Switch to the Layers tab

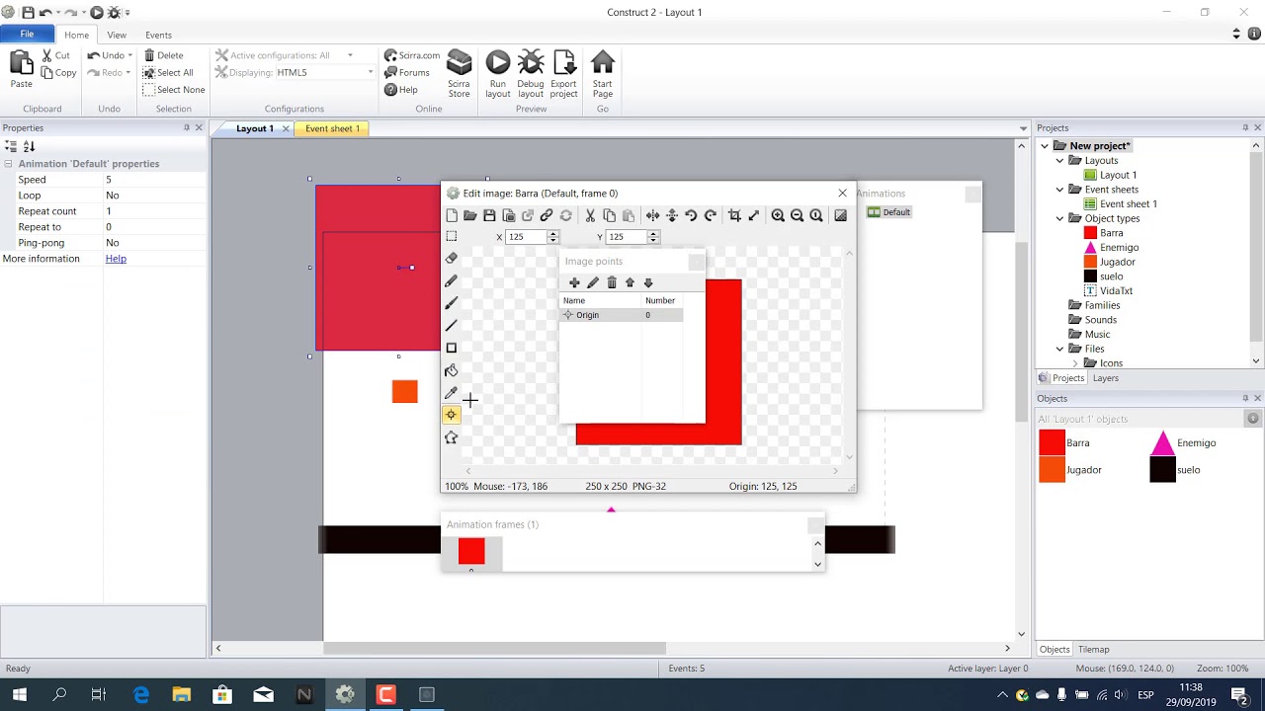[x=1106, y=378]
